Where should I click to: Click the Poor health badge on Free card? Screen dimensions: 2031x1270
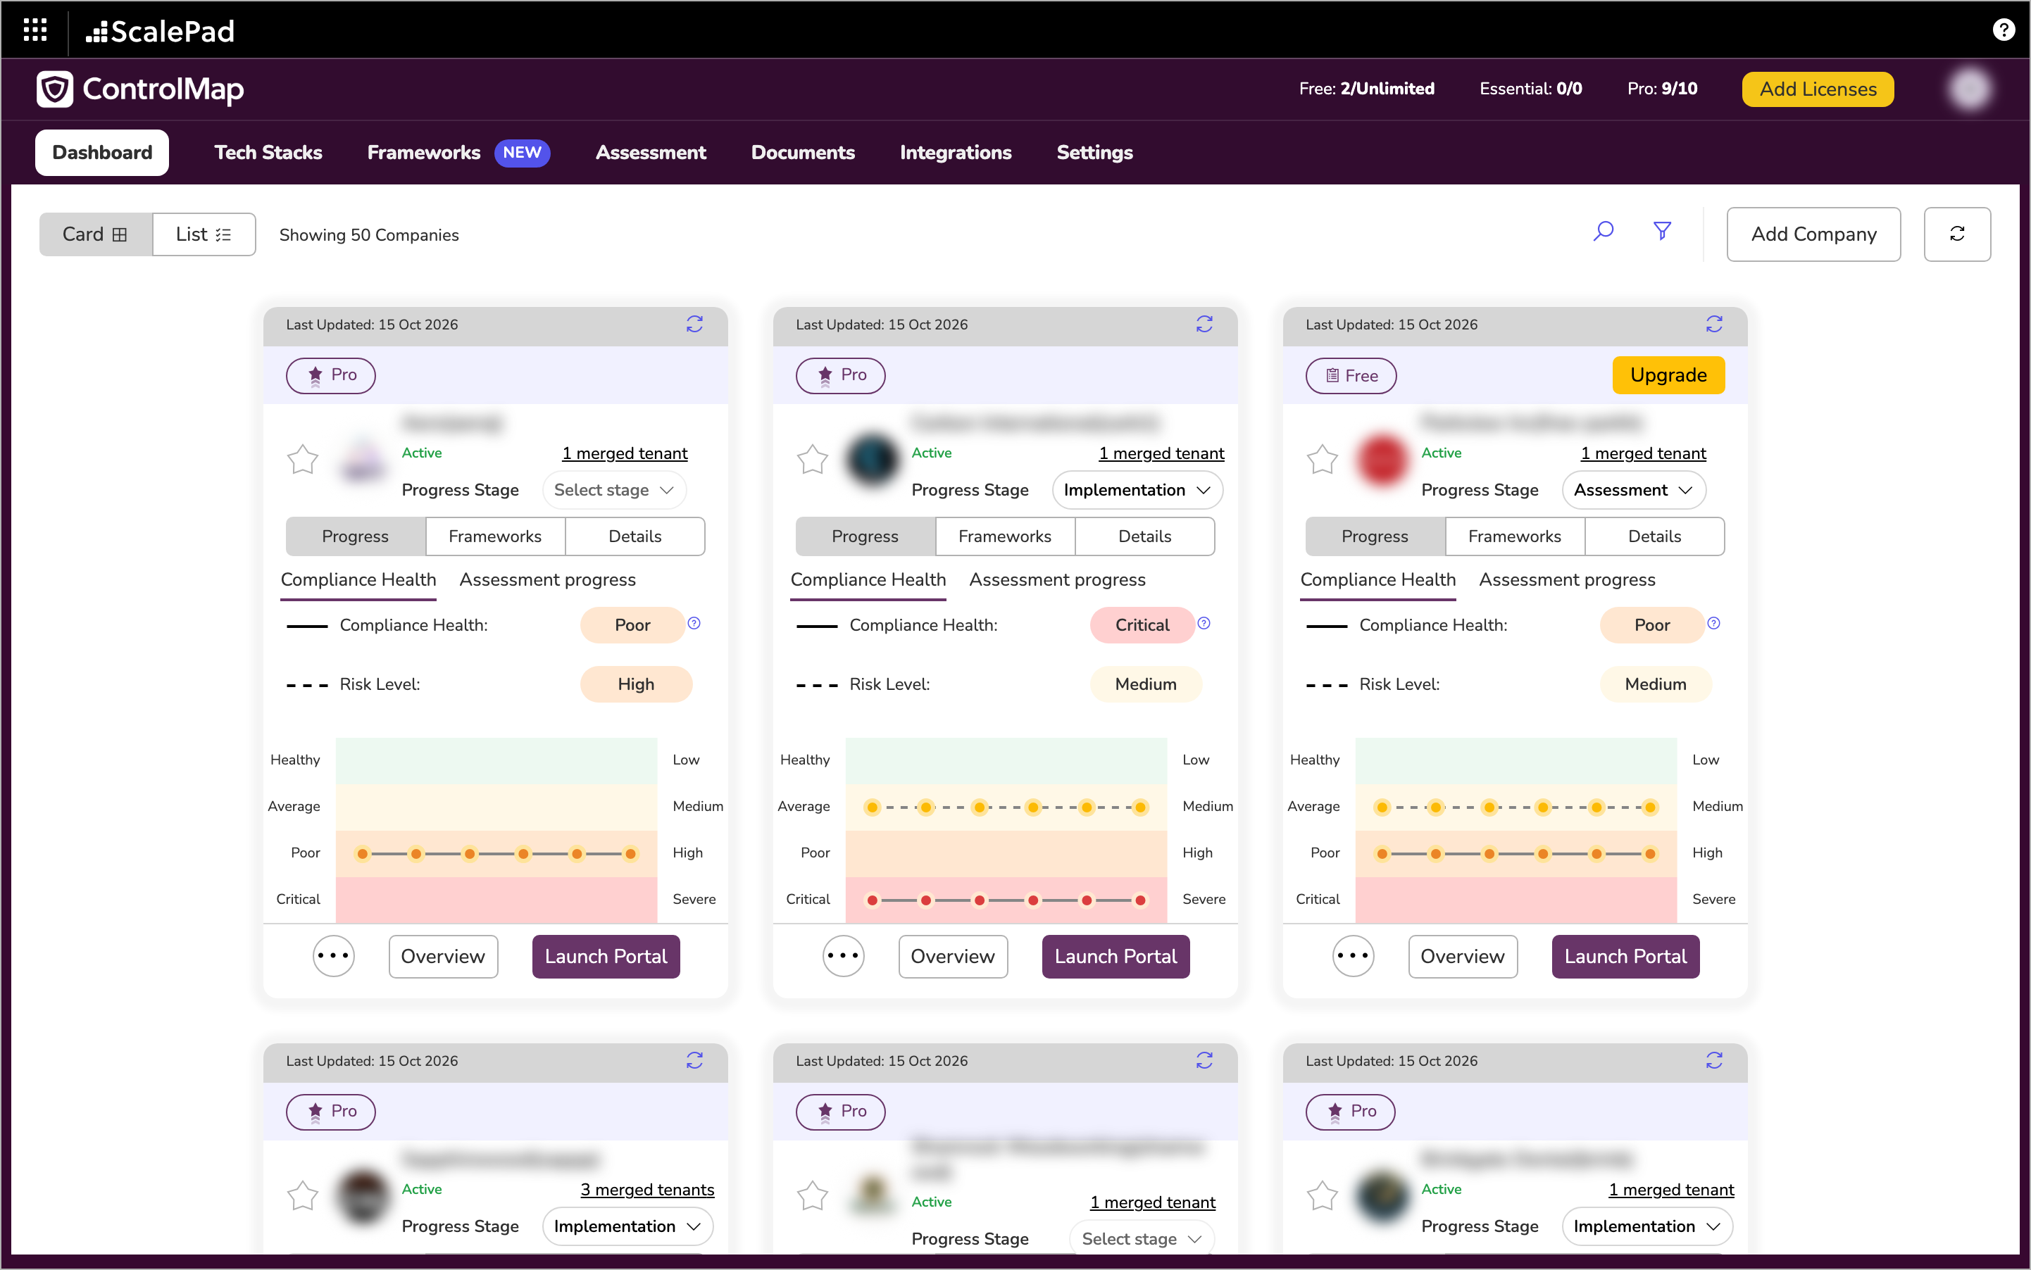click(1651, 625)
